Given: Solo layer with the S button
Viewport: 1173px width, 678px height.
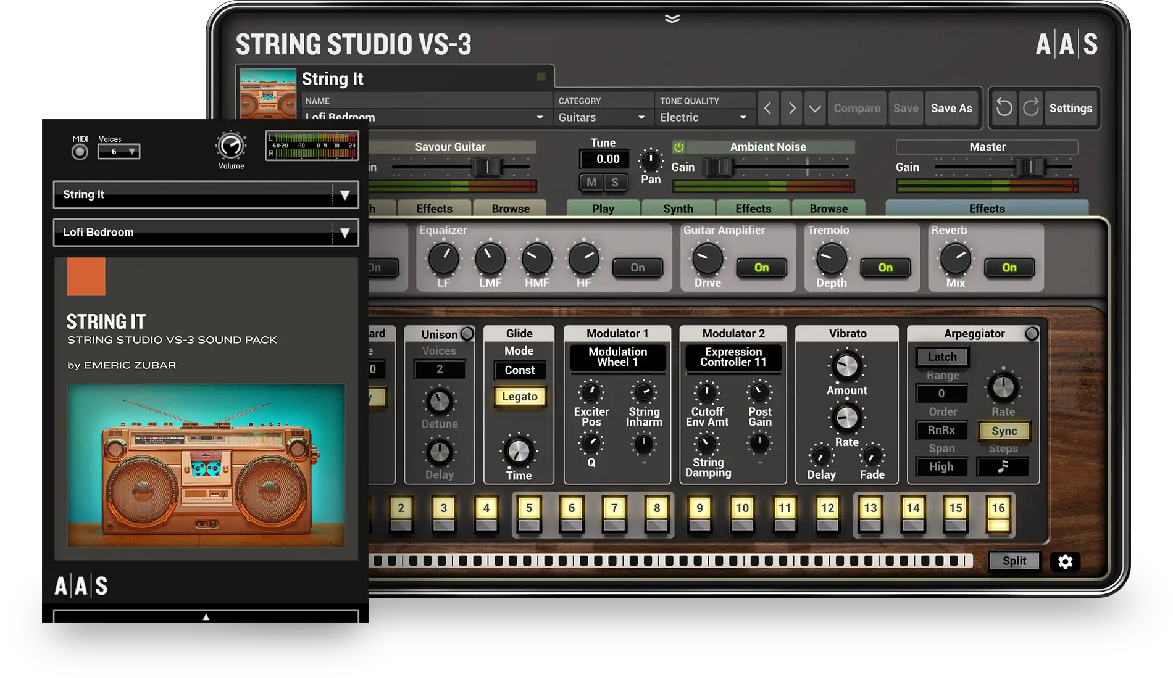Looking at the screenshot, I should click(615, 182).
